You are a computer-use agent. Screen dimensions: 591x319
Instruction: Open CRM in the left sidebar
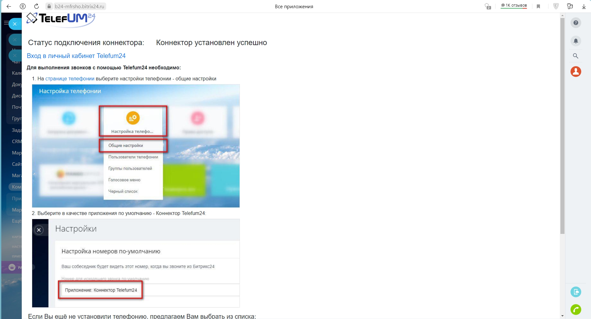pyautogui.click(x=17, y=141)
